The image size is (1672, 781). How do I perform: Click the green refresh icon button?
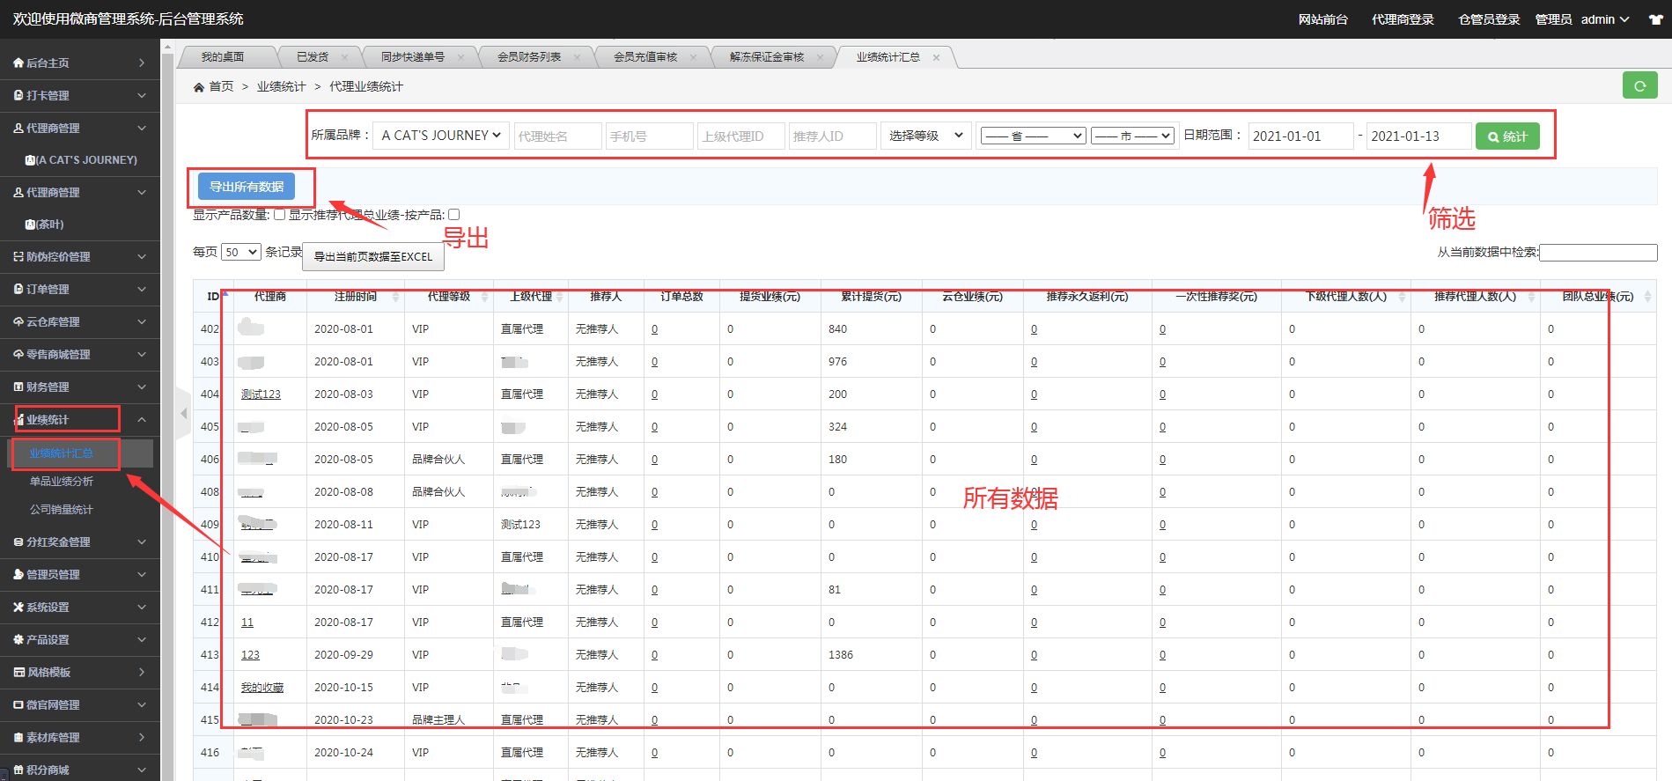click(x=1639, y=85)
